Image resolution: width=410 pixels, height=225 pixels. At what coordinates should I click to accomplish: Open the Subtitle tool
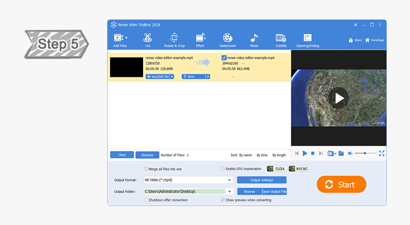pyautogui.click(x=281, y=40)
